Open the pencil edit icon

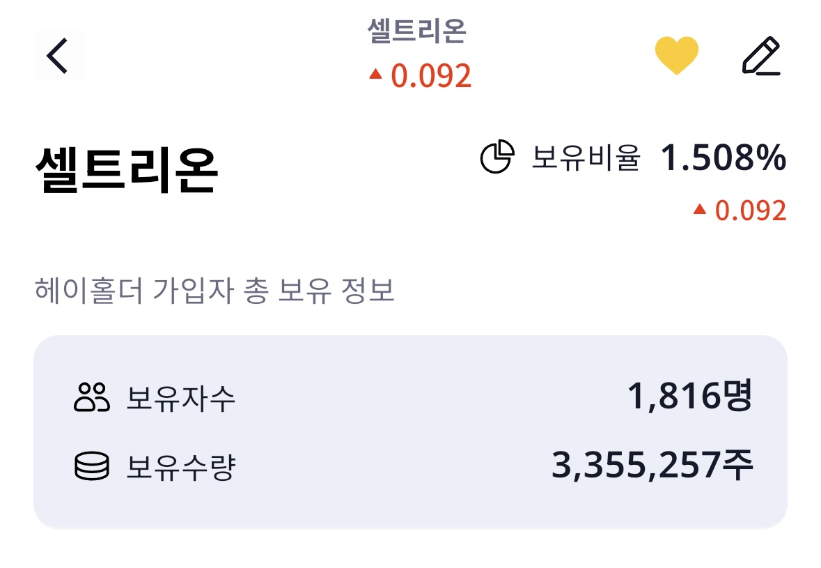pyautogui.click(x=761, y=56)
